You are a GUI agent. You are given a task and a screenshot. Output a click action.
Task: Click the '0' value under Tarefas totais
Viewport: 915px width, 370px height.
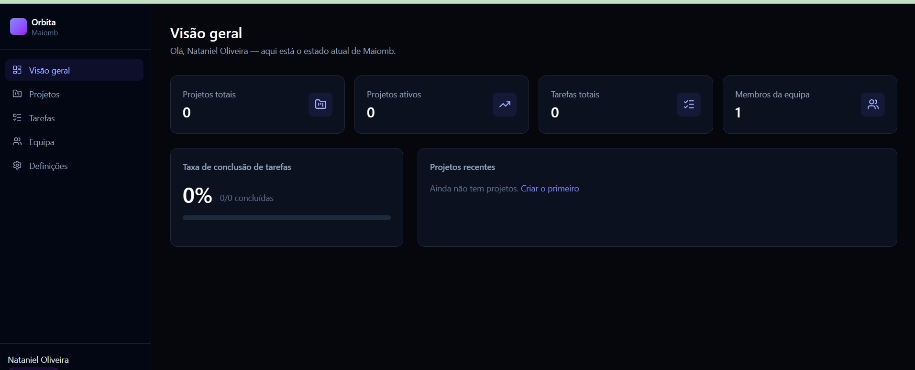coord(555,113)
